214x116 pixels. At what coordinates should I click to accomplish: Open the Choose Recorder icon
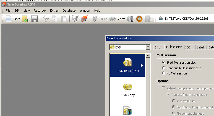coord(75,19)
